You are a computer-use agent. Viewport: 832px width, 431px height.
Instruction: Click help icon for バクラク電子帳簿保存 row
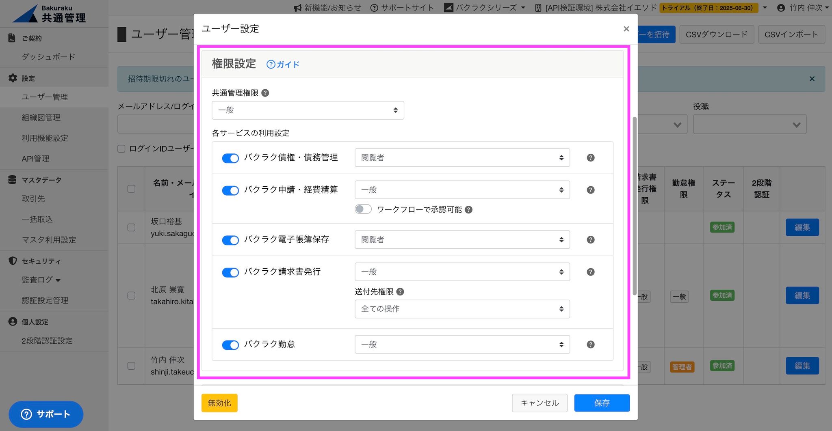point(591,240)
